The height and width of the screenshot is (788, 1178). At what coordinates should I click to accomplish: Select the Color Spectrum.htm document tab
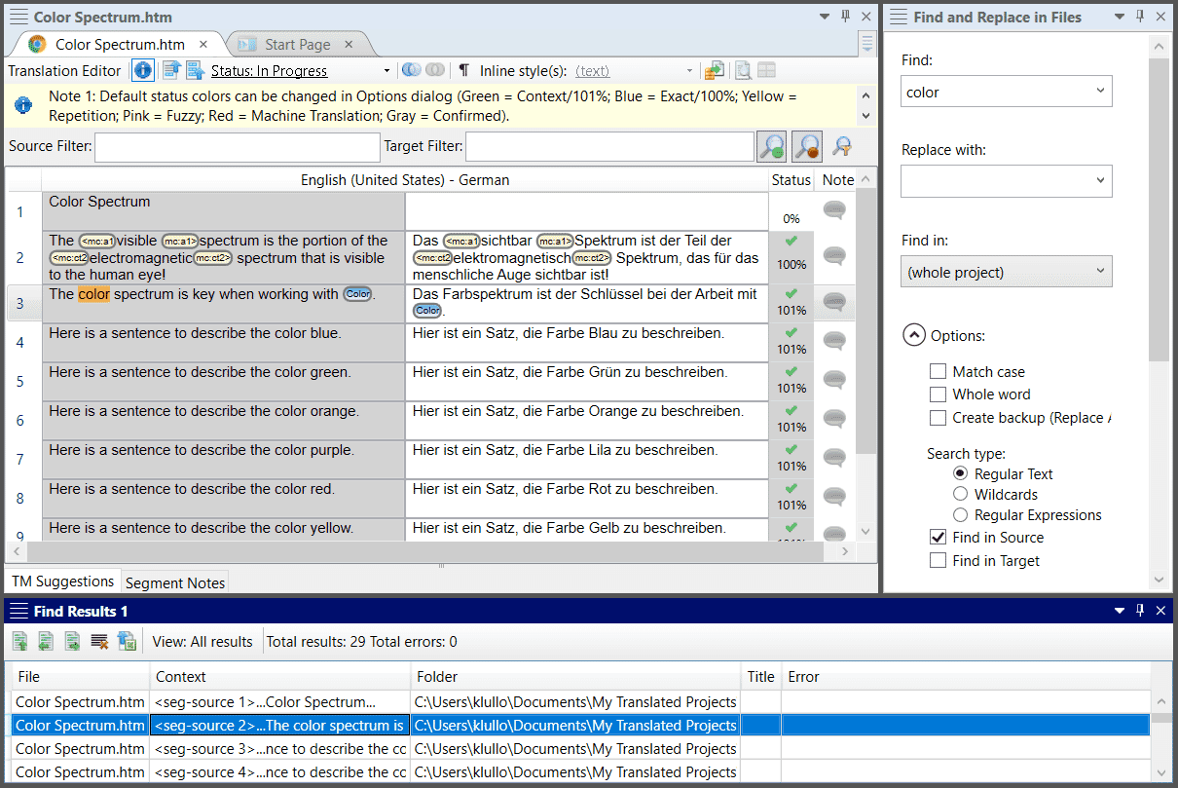(120, 45)
